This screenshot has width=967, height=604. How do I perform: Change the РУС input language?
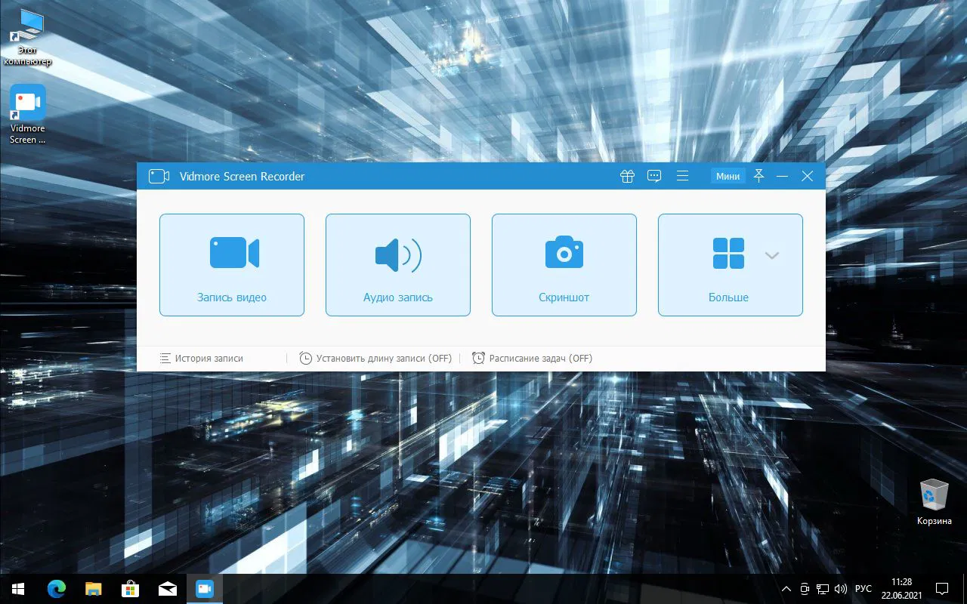click(864, 589)
